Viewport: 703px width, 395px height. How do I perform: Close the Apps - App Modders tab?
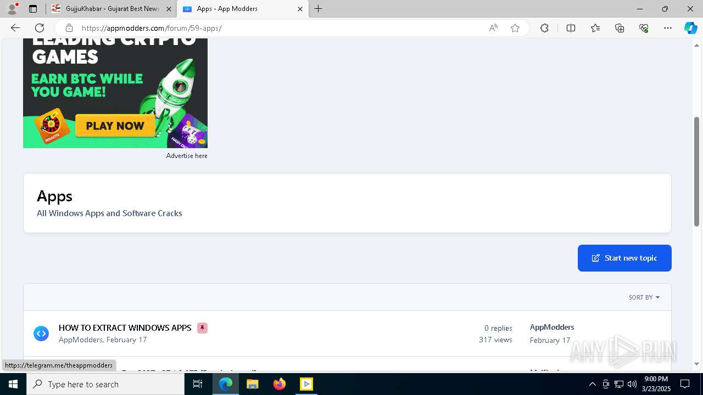point(300,9)
